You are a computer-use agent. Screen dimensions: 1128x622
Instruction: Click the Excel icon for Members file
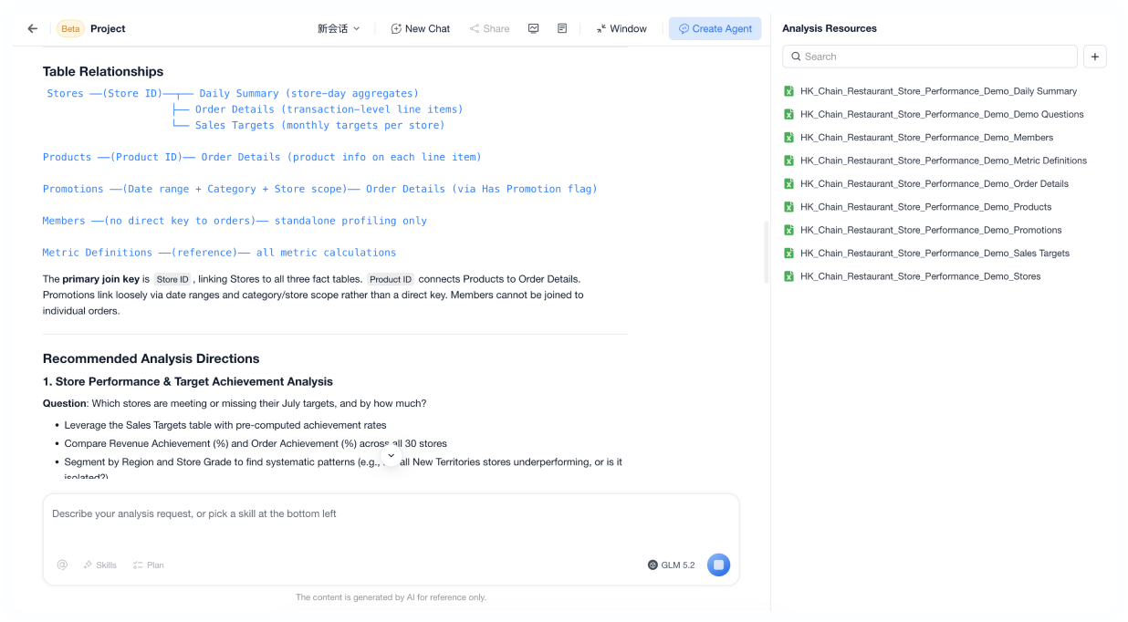click(x=789, y=138)
